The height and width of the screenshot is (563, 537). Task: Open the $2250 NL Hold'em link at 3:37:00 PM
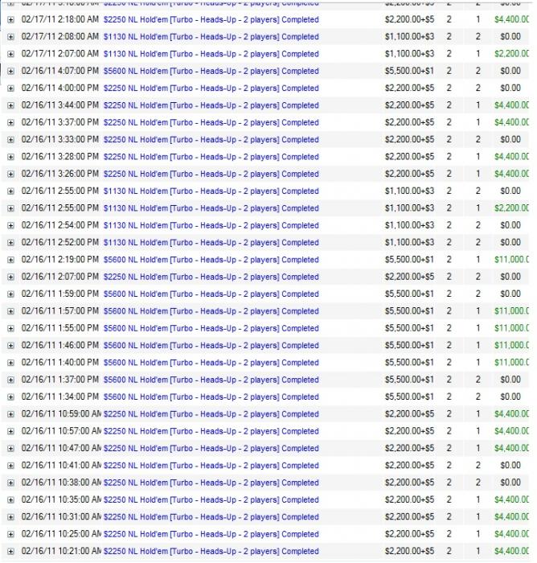[211, 122]
